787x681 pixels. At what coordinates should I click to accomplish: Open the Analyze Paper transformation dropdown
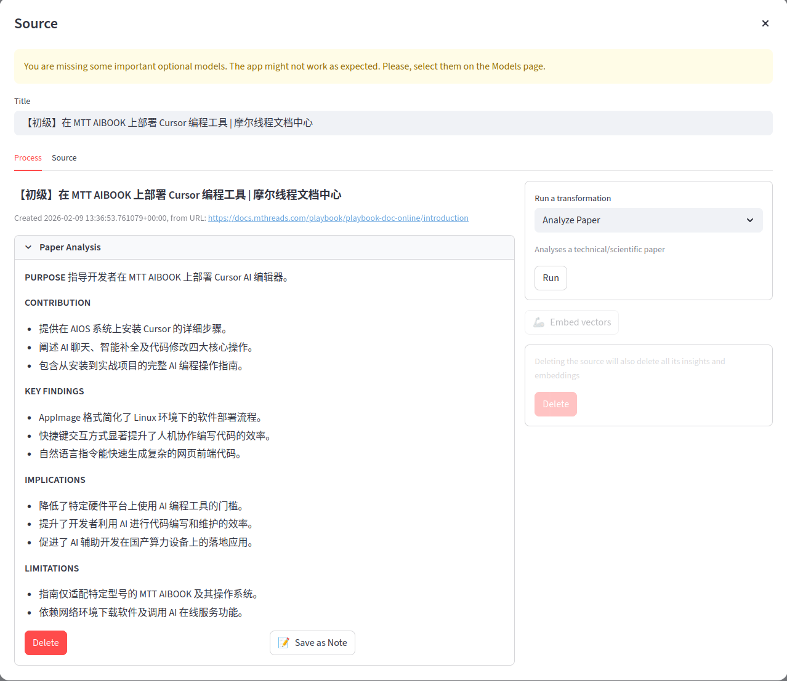pyautogui.click(x=648, y=220)
